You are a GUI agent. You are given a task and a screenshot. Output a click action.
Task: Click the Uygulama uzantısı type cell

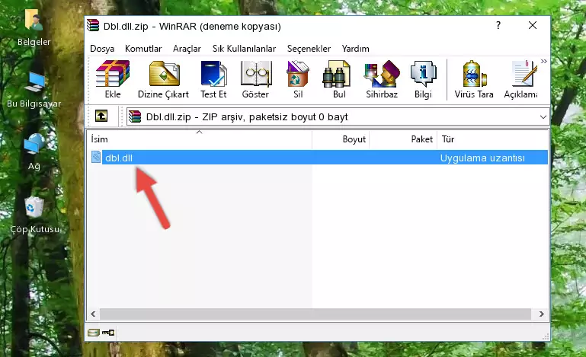click(482, 158)
